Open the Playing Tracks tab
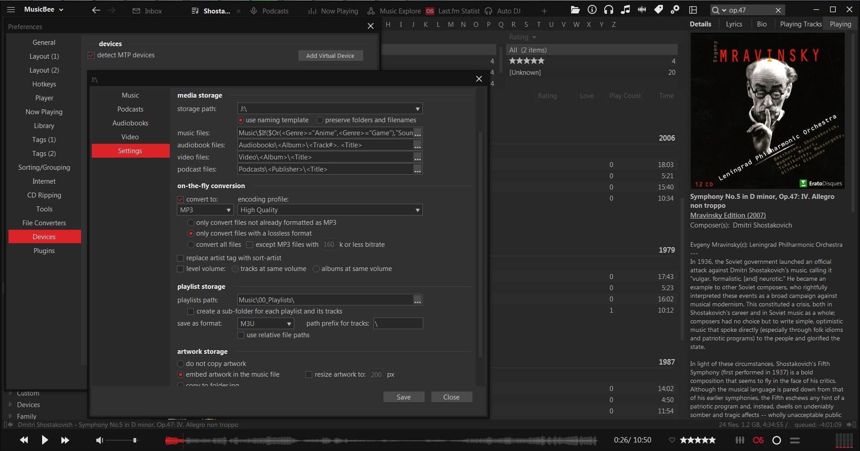Image resolution: width=860 pixels, height=451 pixels. [x=800, y=24]
